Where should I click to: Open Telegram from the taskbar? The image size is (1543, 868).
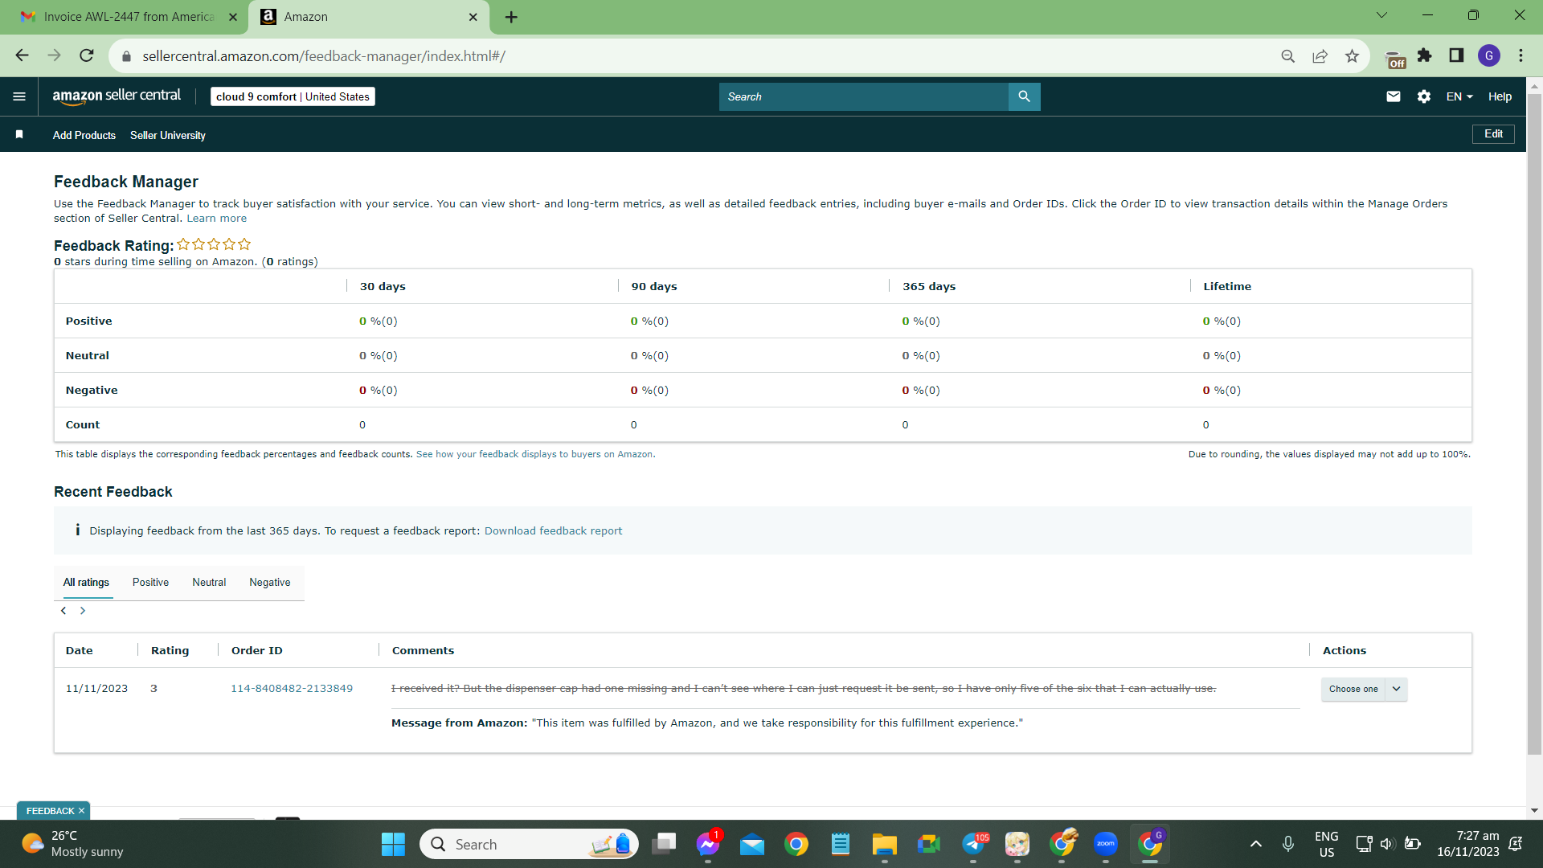tap(973, 844)
